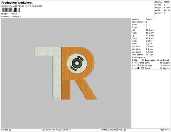The width and height of the screenshot is (171, 132).
Task: Click the N# column header
Action: click(x=135, y=60)
